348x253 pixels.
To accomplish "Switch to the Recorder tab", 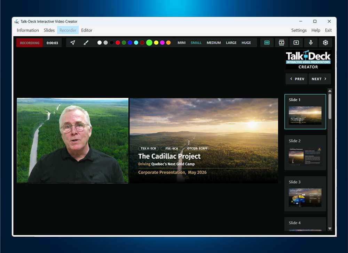I will click(x=68, y=30).
